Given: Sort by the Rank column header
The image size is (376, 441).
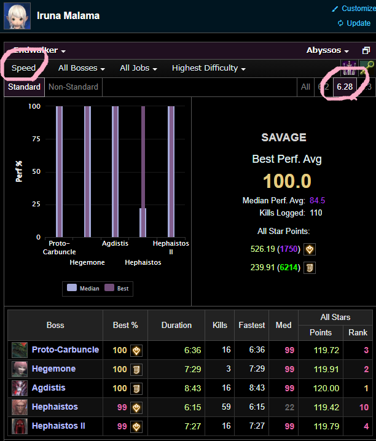Looking at the screenshot, I should (358, 333).
